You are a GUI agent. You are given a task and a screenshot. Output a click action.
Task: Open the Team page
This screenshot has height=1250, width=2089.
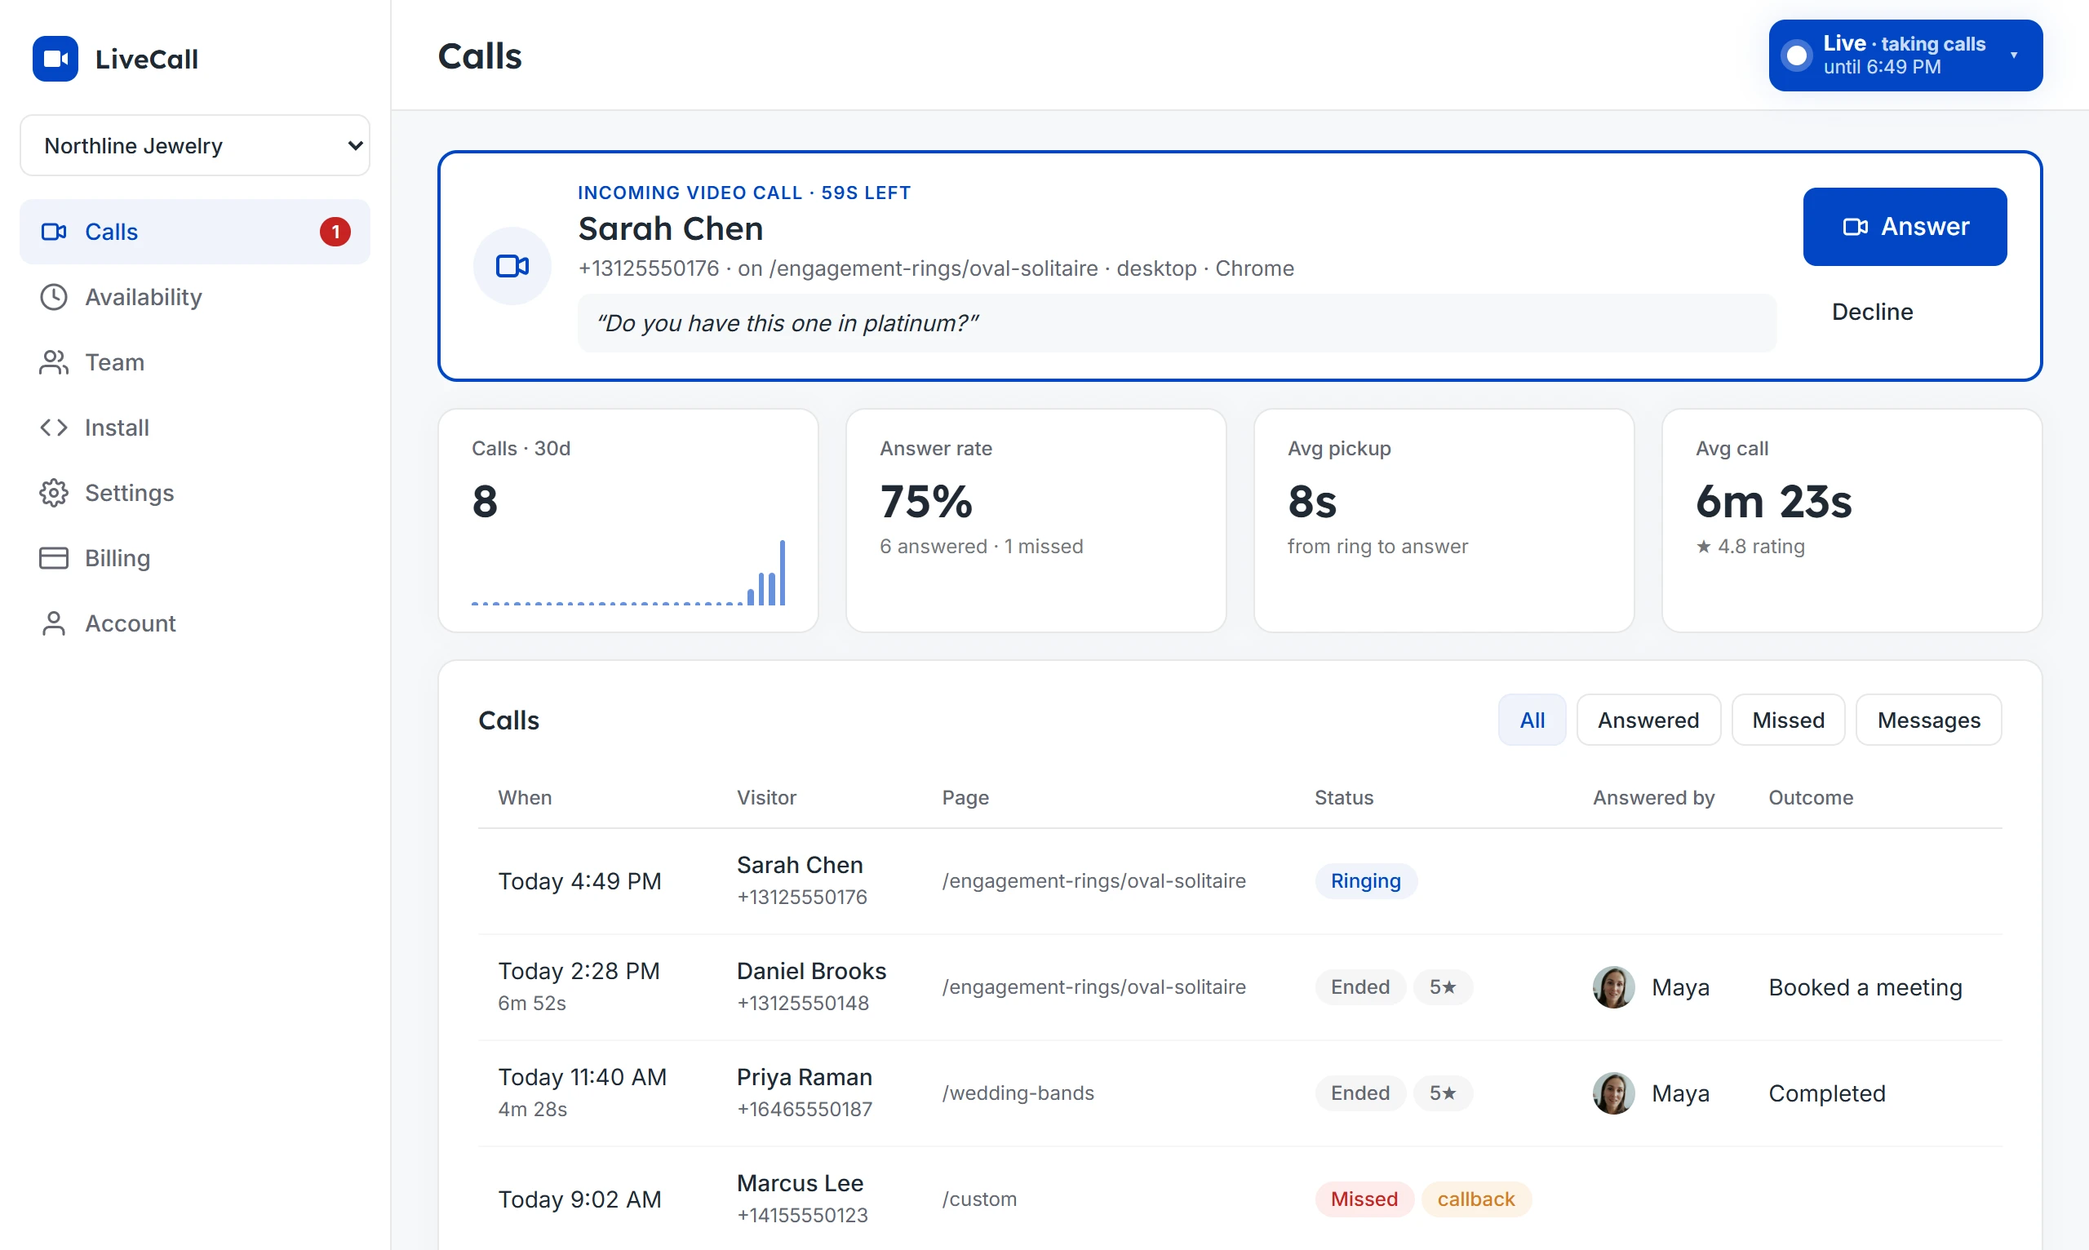click(194, 362)
